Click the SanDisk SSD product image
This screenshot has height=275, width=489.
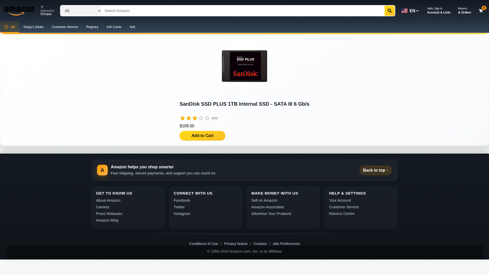[244, 66]
